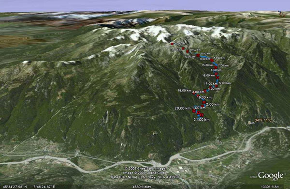Click the red marker beside 20,00 km label
The image size is (290, 189).
[194, 111]
